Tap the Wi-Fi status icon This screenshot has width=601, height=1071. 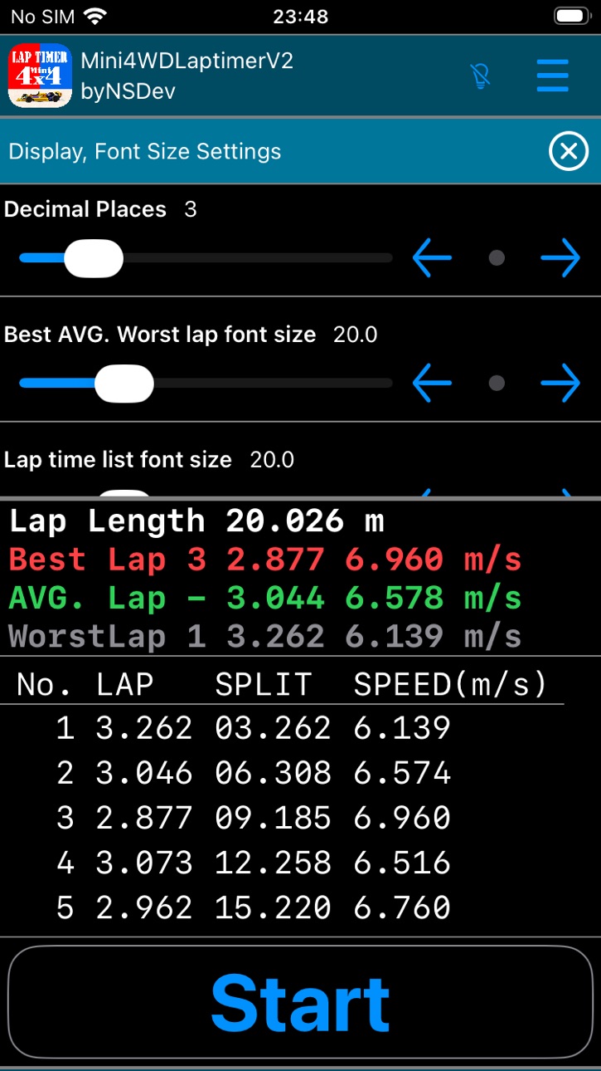95,16
